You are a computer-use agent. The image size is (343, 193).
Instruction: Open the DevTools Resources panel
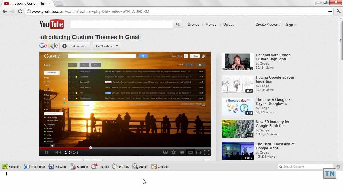pyautogui.click(x=35, y=167)
